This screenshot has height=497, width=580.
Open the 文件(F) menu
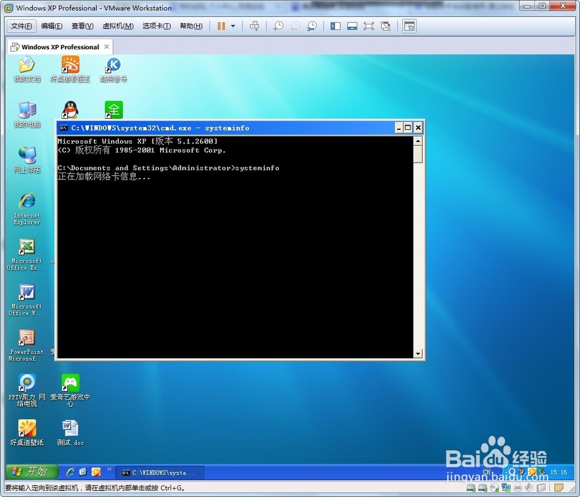click(21, 26)
